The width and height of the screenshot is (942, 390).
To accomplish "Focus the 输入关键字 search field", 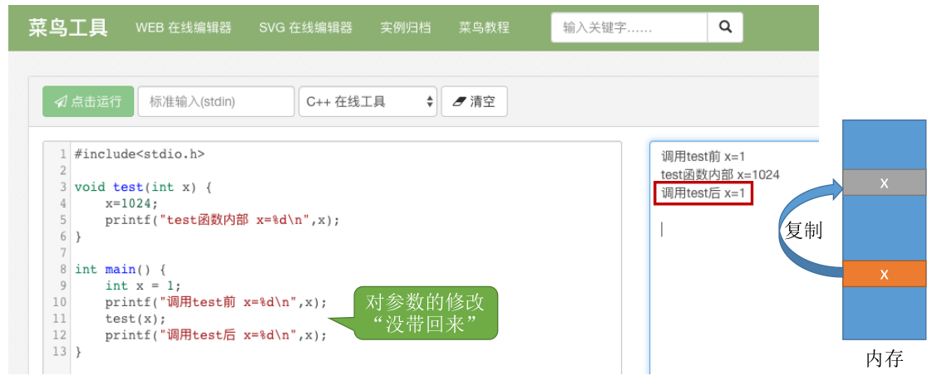I will (629, 27).
